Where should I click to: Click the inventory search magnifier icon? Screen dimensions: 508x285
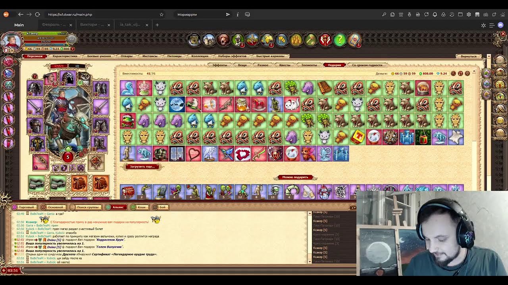453,74
